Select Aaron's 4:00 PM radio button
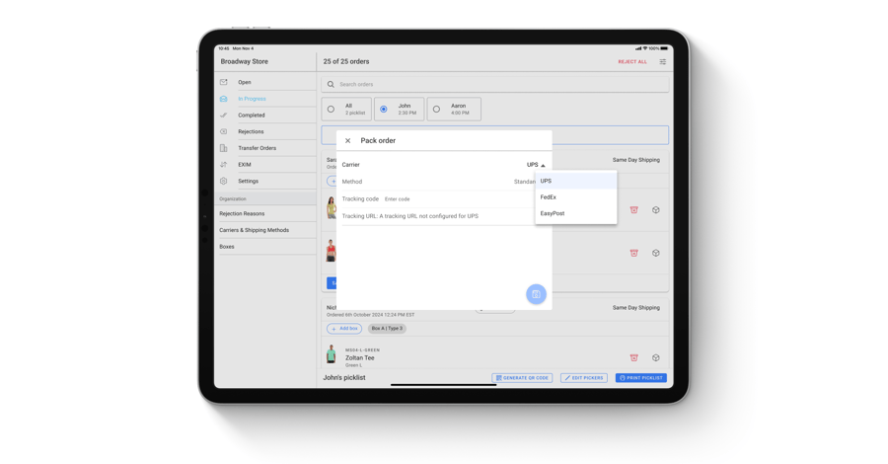Viewport: 888px width, 464px height. (436, 110)
